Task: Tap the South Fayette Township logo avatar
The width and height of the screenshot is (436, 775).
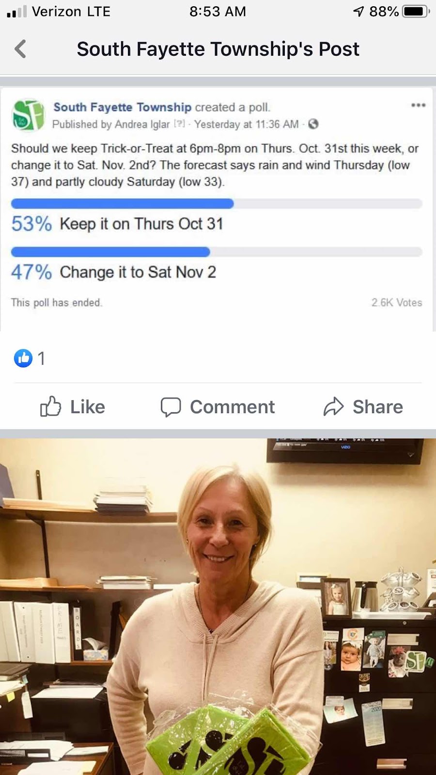Action: point(28,115)
